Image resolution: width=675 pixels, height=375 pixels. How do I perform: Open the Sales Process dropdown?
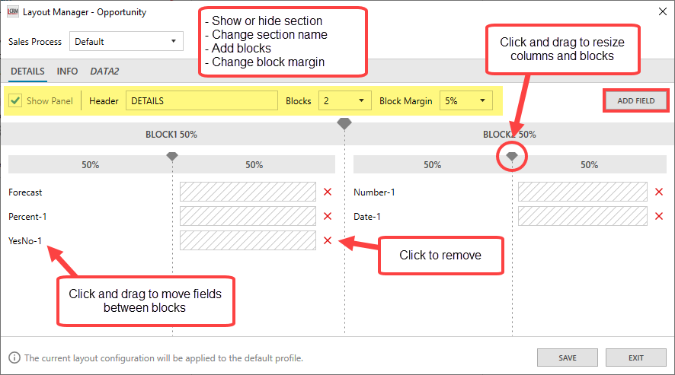pyautogui.click(x=126, y=41)
